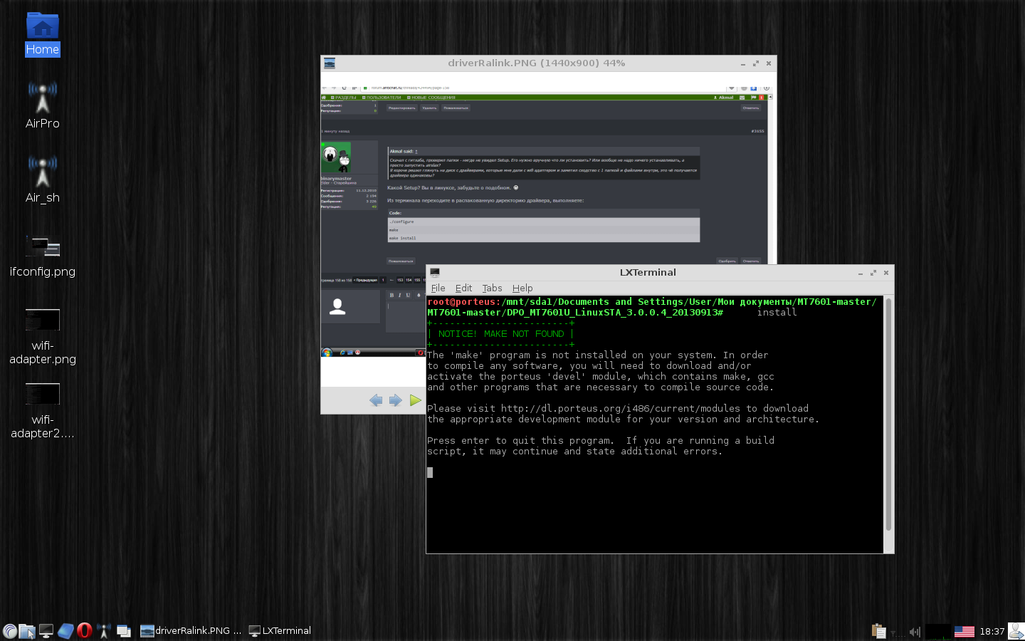Click the logout user icon in panel
Screen dimensions: 1025x641
(1016, 631)
